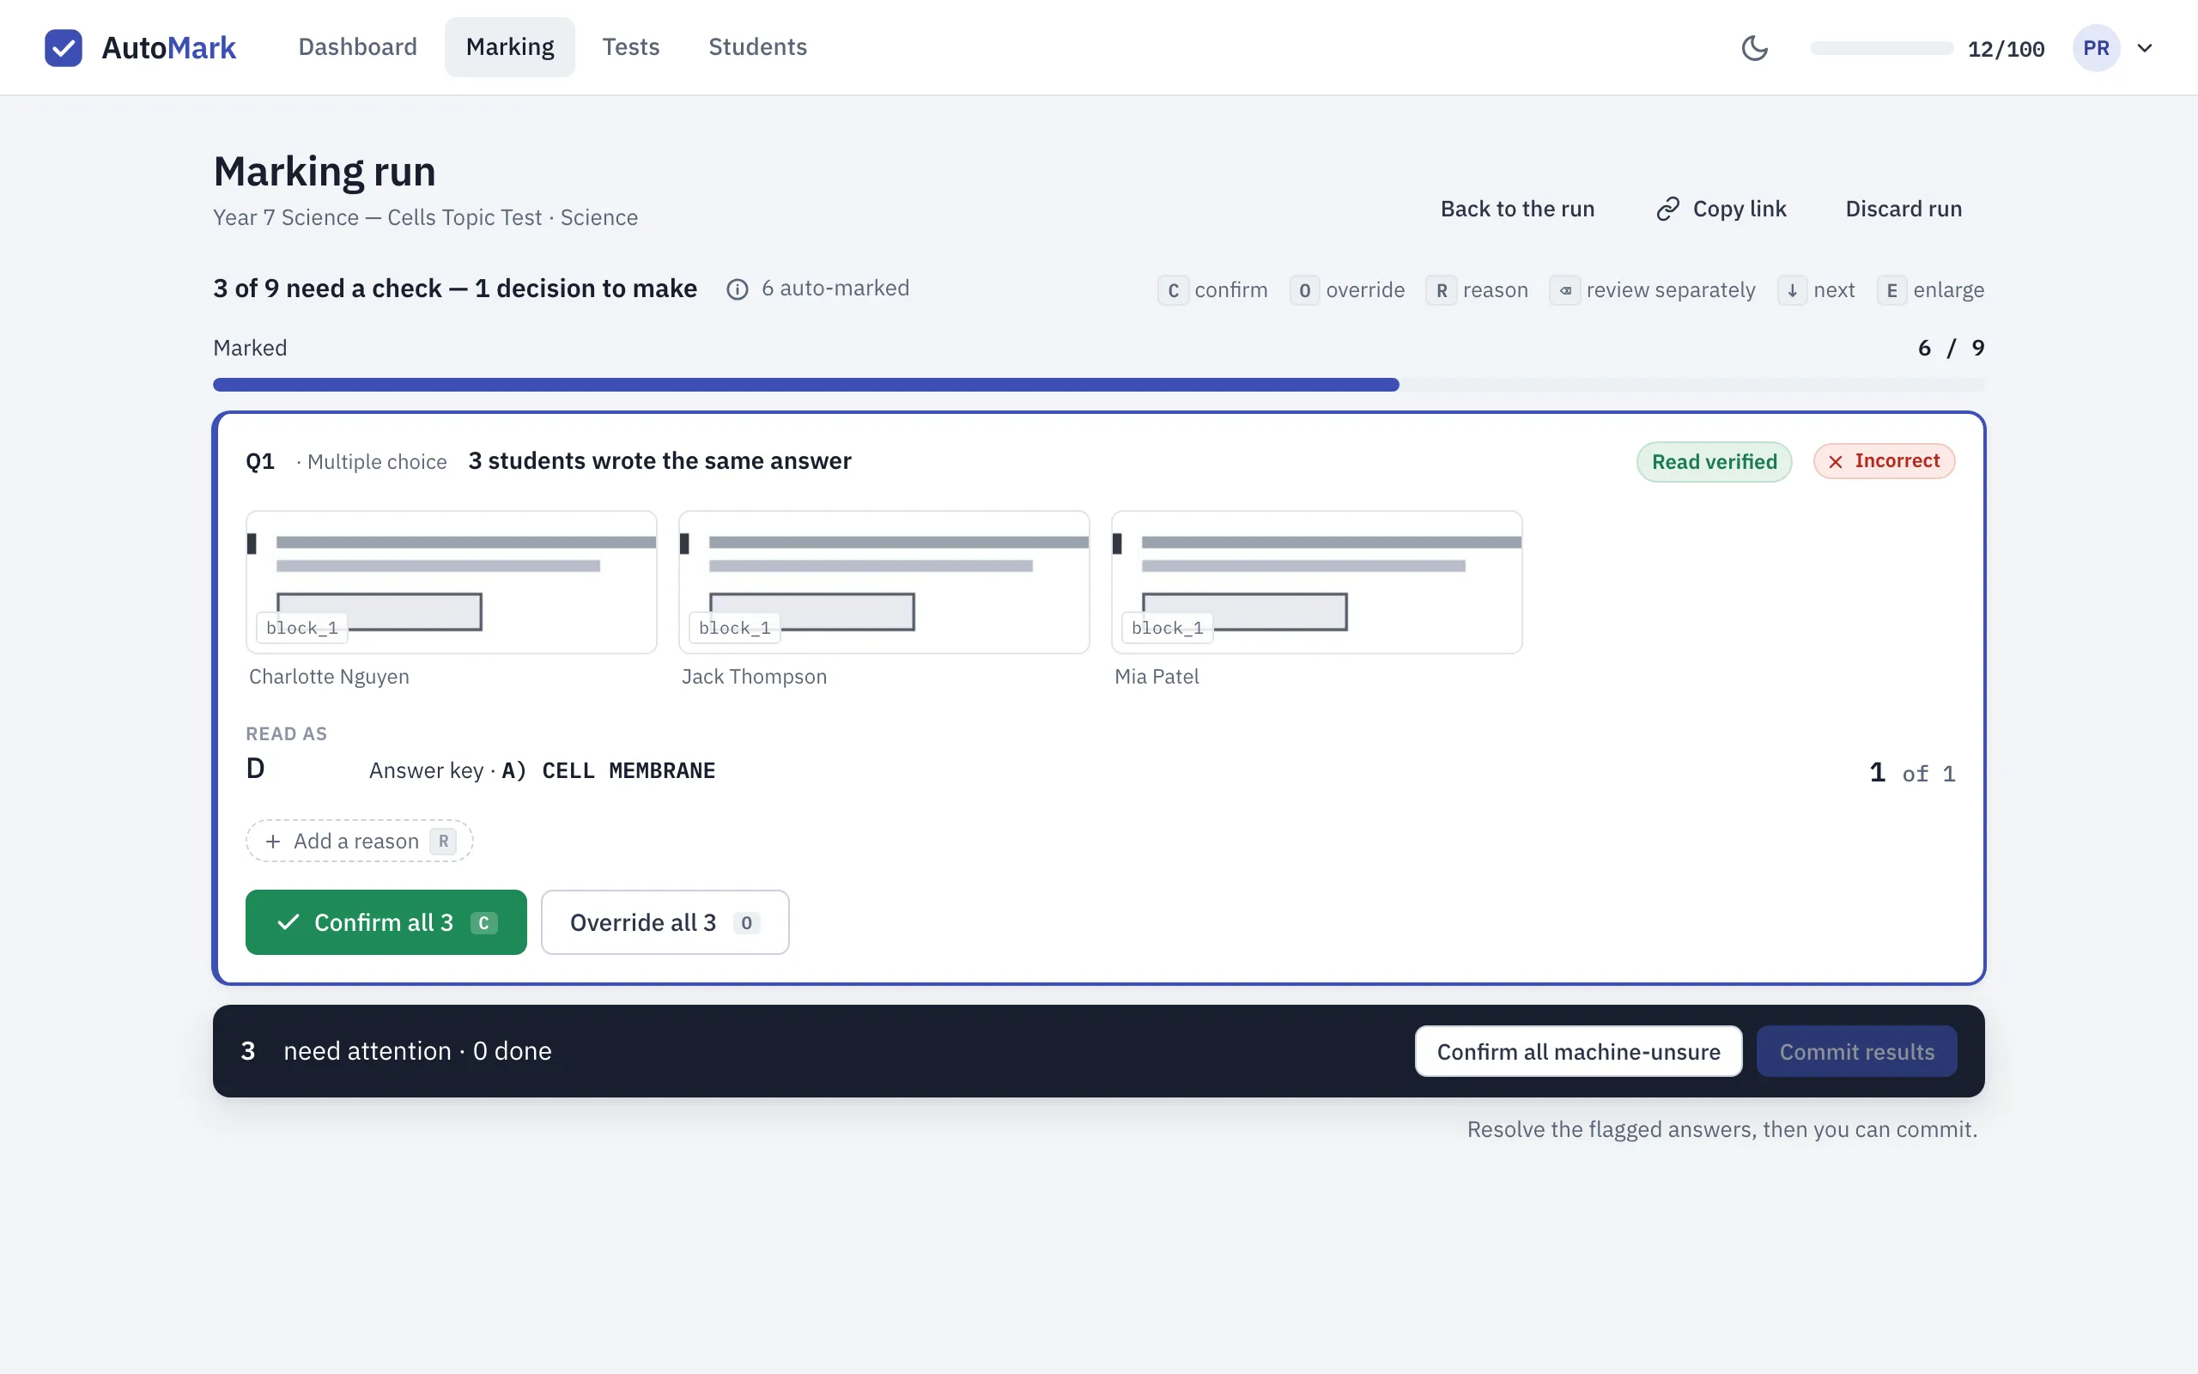Viewport: 2198px width, 1374px height.
Task: Click the C confirm shortcut key
Action: point(1173,291)
